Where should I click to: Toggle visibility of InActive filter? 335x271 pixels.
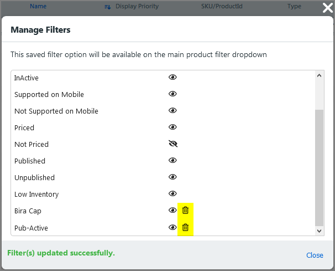coord(172,78)
